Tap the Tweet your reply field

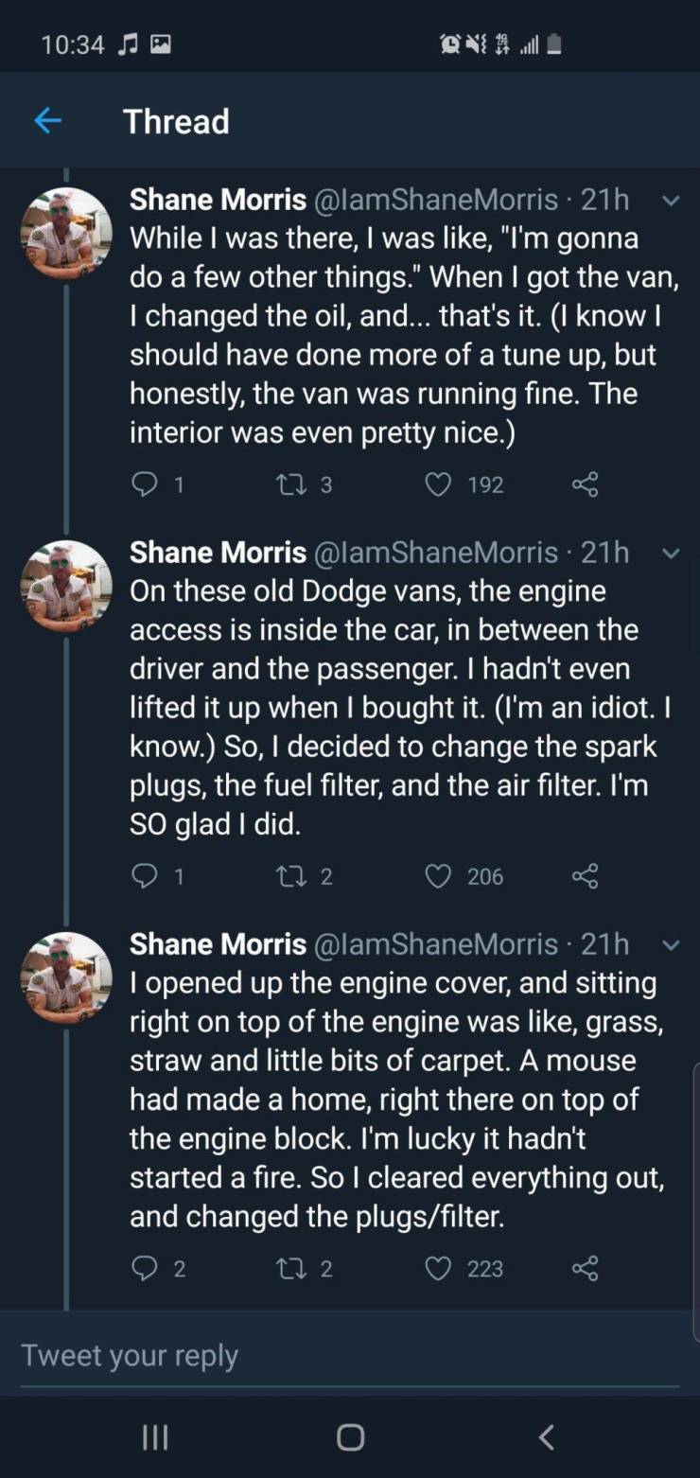tap(350, 1355)
